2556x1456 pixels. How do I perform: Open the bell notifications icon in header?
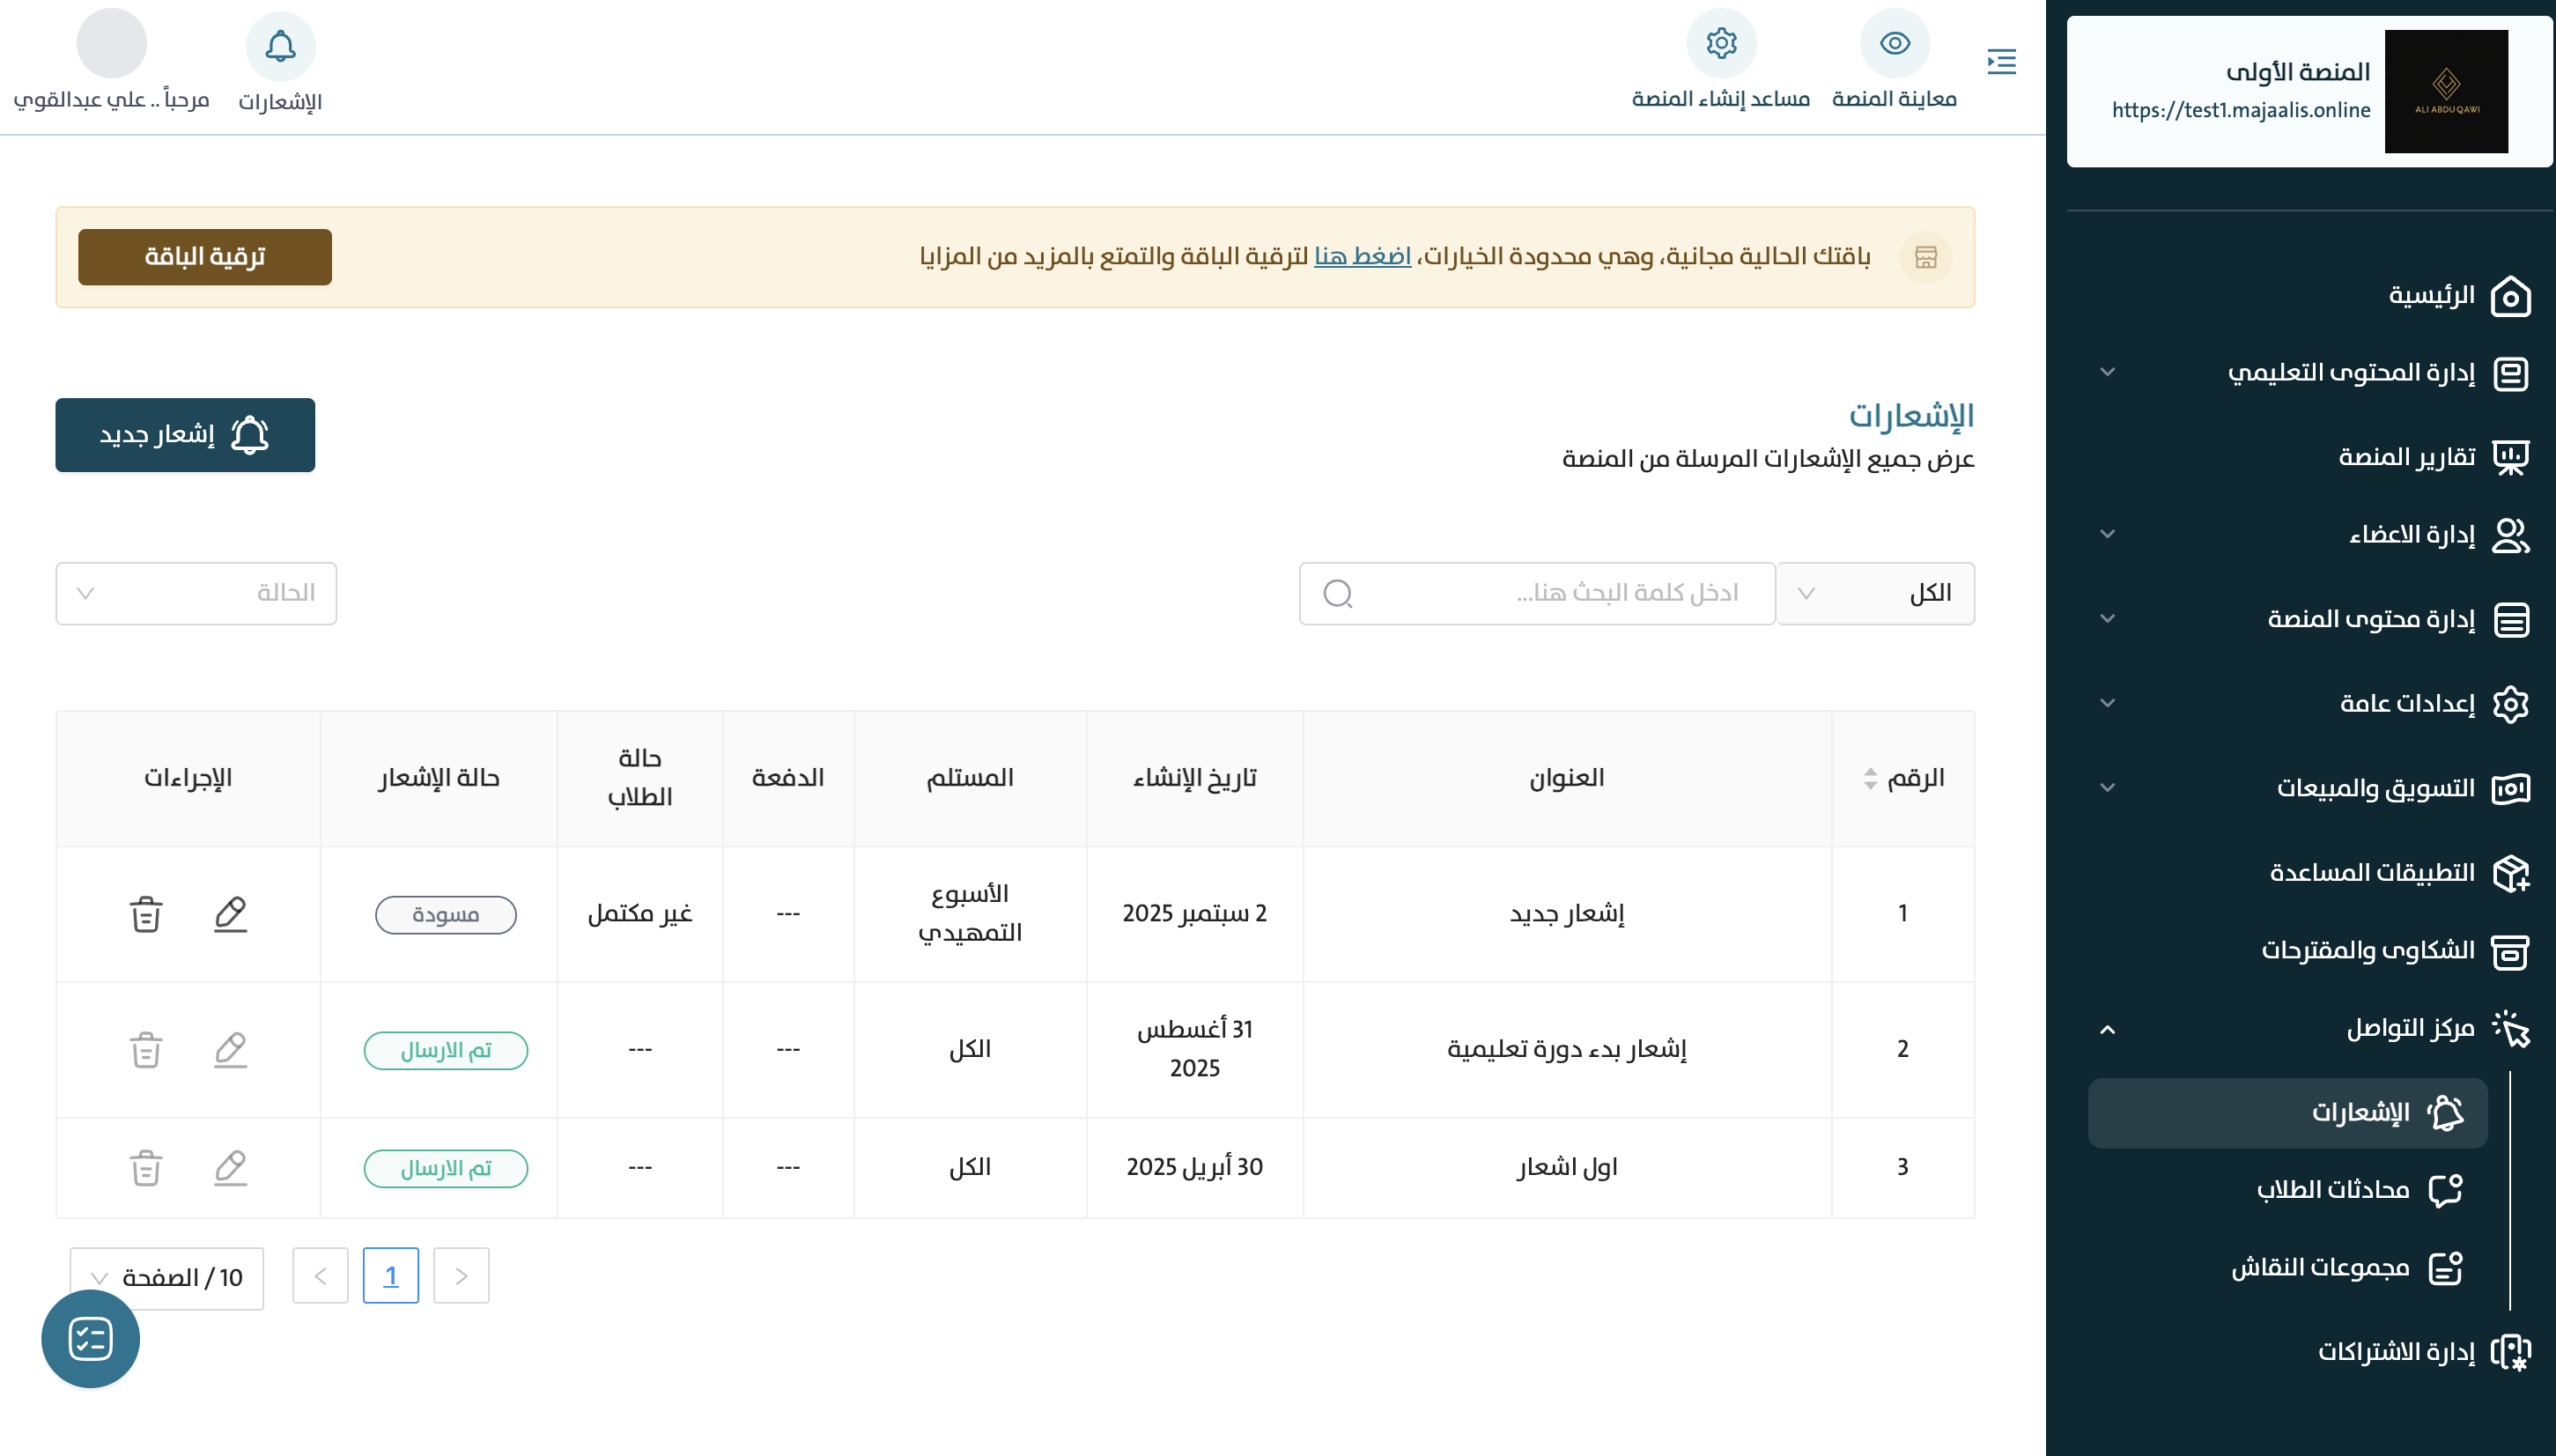pos(280,46)
